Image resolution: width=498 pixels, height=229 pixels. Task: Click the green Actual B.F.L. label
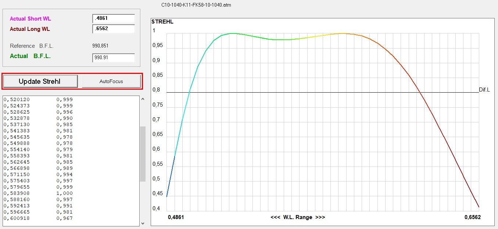click(30, 56)
